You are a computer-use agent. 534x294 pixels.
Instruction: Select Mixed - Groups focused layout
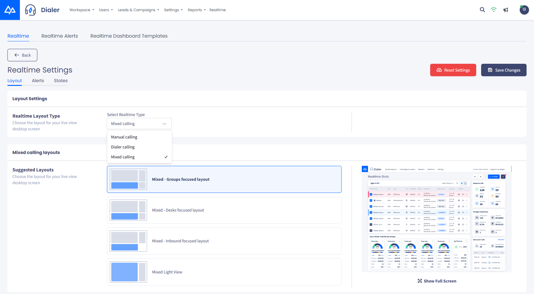pyautogui.click(x=224, y=179)
